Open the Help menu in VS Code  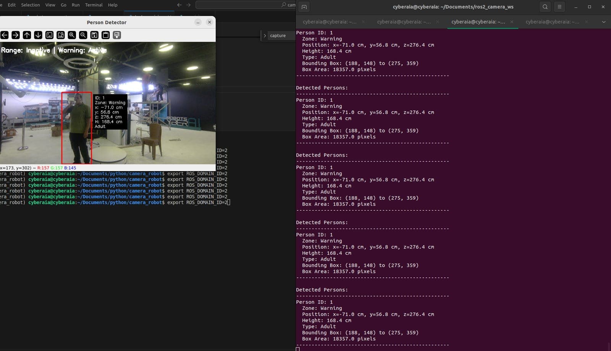(x=113, y=5)
